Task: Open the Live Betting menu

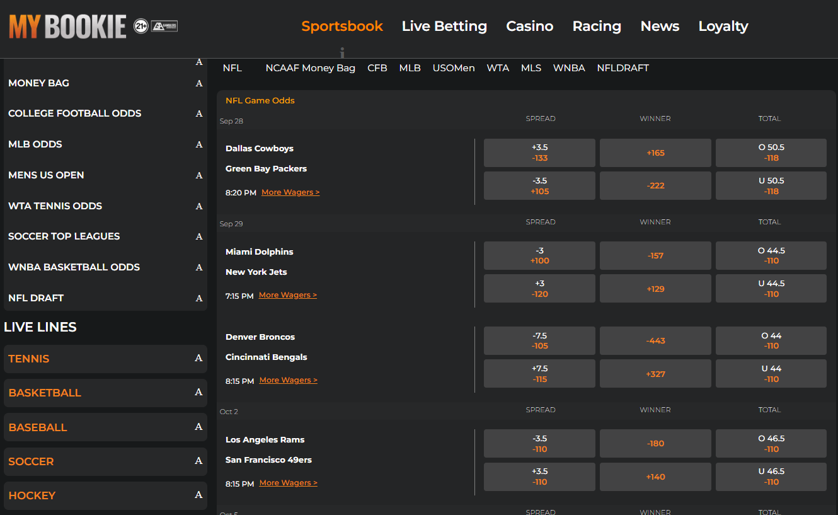Action: point(444,26)
